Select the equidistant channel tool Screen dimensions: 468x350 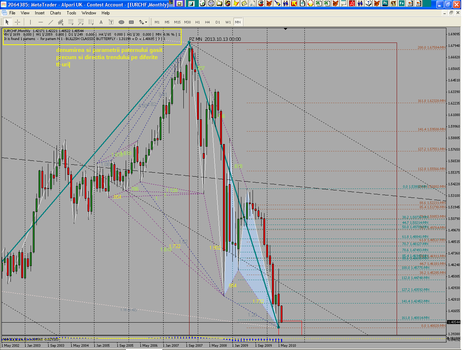[x=61, y=22]
